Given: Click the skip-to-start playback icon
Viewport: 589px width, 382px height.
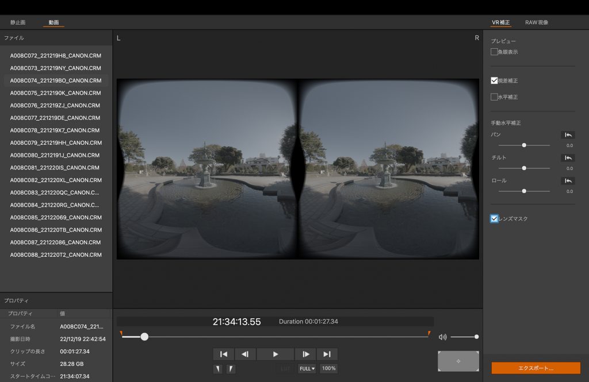Looking at the screenshot, I should click(223, 354).
